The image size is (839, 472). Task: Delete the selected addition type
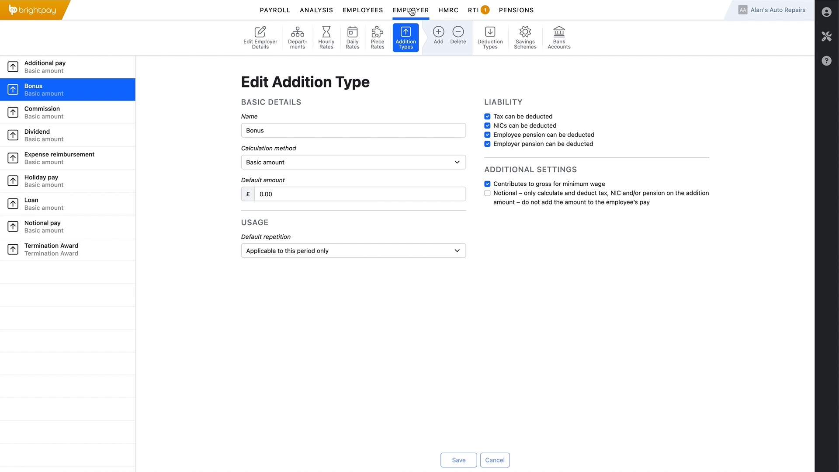(x=458, y=35)
